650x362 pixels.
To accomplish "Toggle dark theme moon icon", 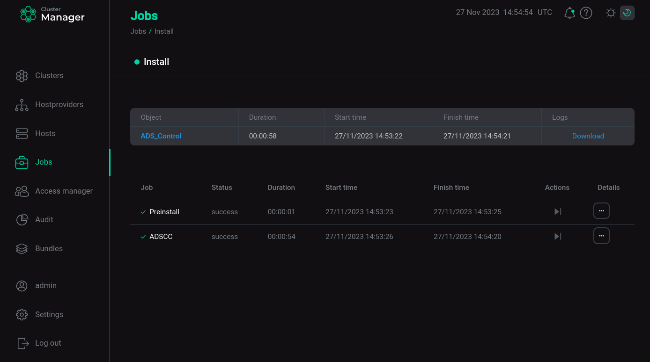I will [627, 13].
